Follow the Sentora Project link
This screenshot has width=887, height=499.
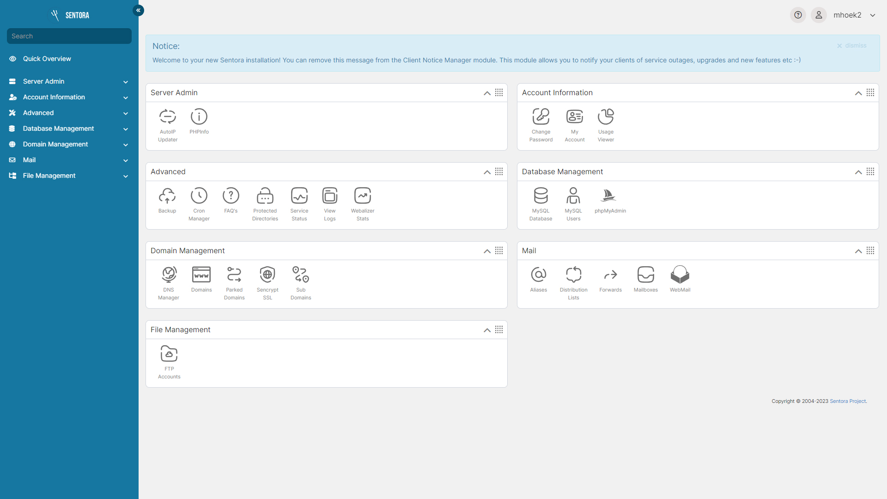pyautogui.click(x=848, y=401)
